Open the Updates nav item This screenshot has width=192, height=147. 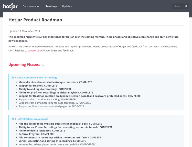(67, 6)
